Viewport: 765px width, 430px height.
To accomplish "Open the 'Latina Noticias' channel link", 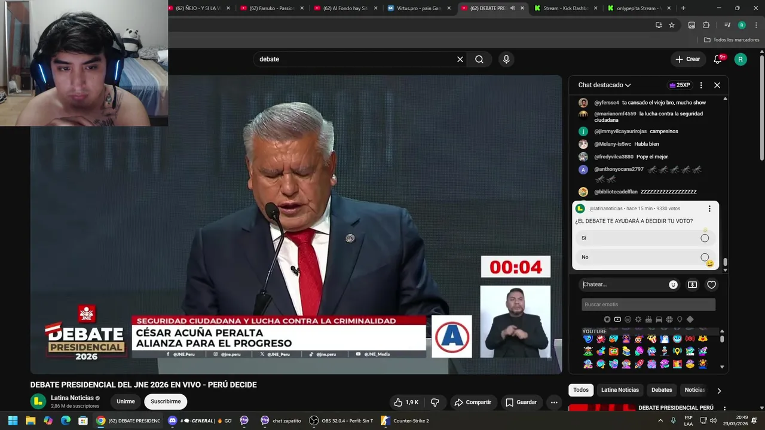I will (x=72, y=398).
